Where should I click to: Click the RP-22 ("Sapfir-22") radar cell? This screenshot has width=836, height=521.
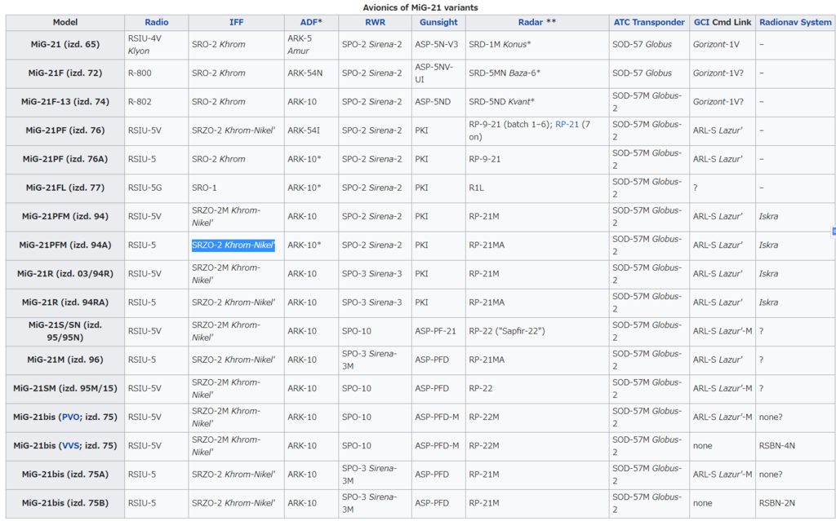tap(506, 331)
